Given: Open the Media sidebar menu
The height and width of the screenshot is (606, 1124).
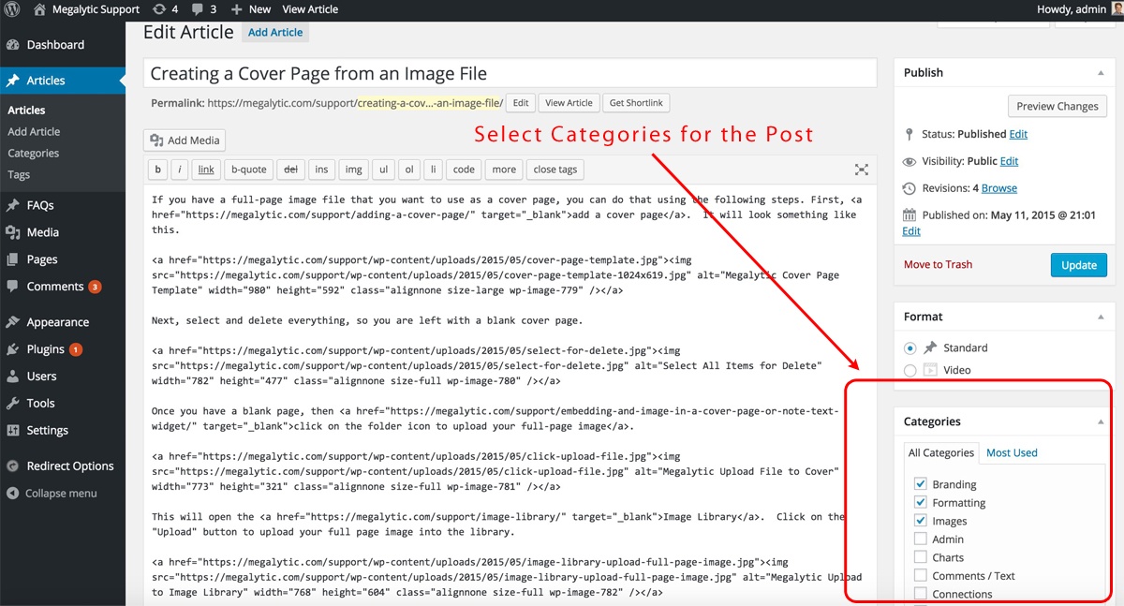Looking at the screenshot, I should tap(42, 232).
